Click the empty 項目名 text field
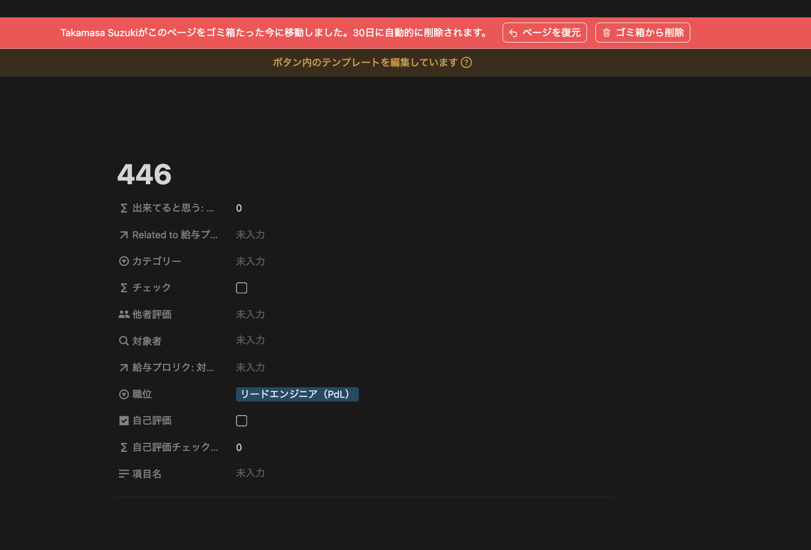Screen dimensions: 811x550 (250, 473)
